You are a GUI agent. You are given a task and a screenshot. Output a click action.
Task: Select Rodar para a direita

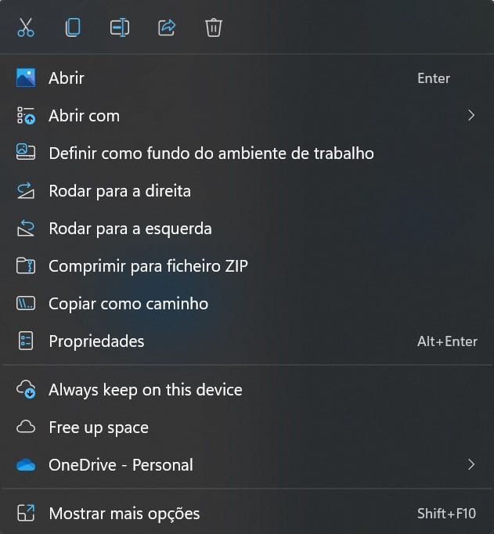pyautogui.click(x=119, y=191)
